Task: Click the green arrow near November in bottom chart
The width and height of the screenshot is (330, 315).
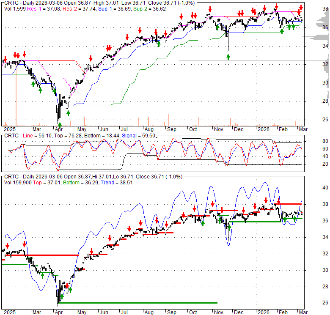Action: pos(220,219)
